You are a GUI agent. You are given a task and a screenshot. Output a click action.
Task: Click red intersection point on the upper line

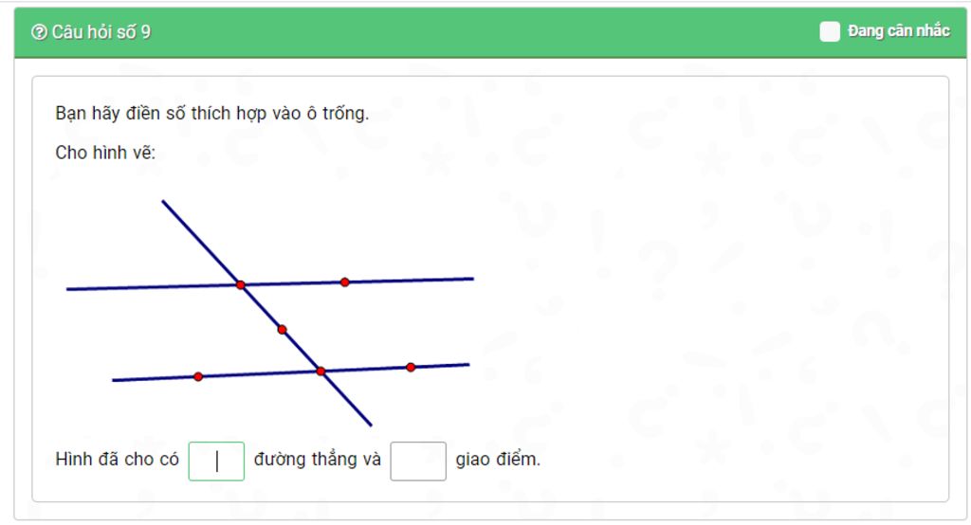point(240,285)
